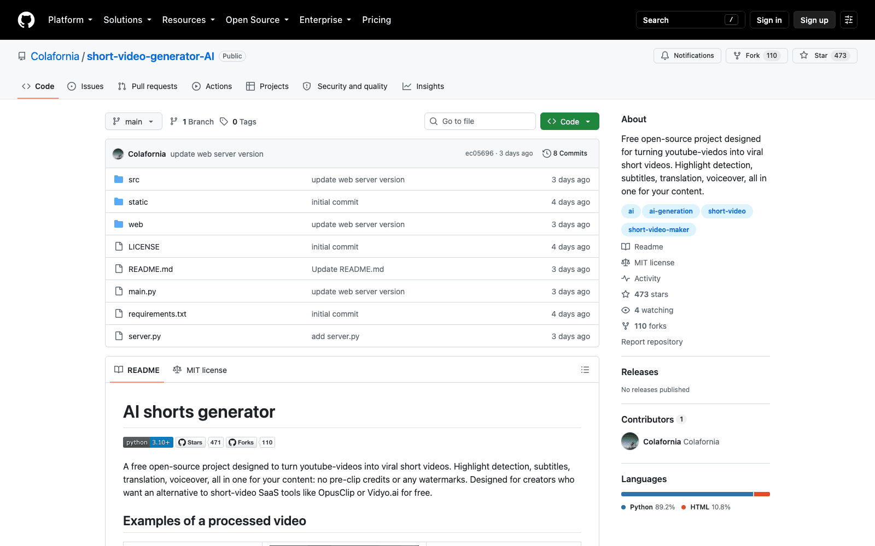Select the README tab

pos(137,370)
